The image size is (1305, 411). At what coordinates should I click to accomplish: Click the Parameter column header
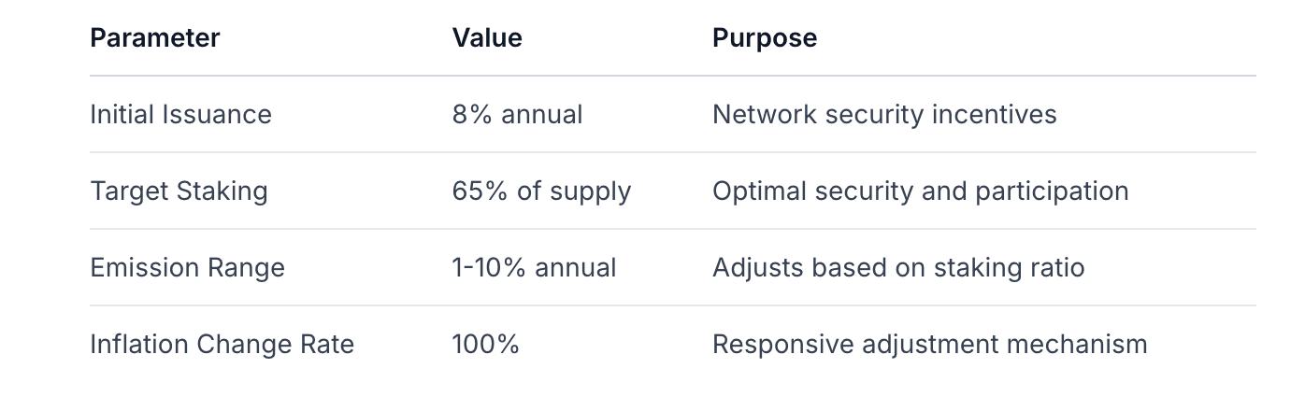[x=154, y=38]
